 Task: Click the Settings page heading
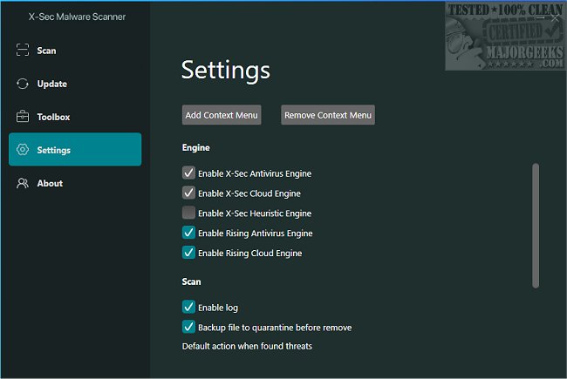point(226,70)
